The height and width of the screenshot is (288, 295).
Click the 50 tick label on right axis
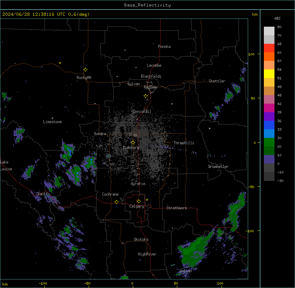coord(253,98)
